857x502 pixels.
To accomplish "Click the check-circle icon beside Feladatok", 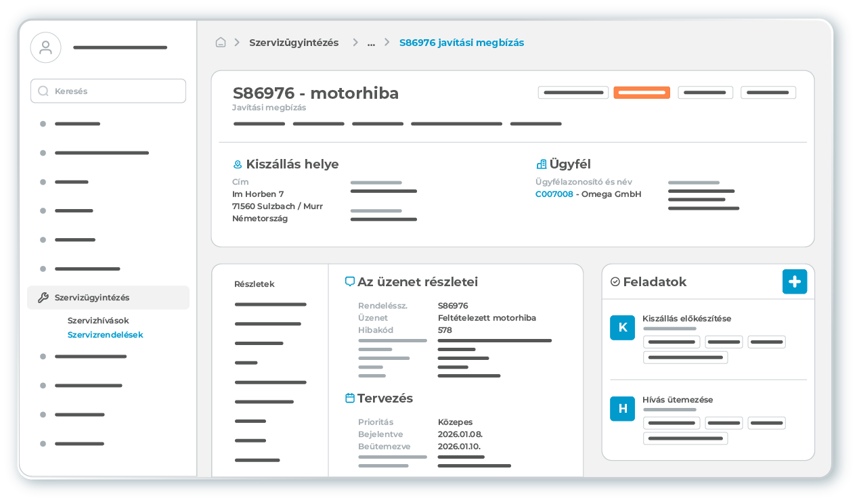I will (x=615, y=281).
